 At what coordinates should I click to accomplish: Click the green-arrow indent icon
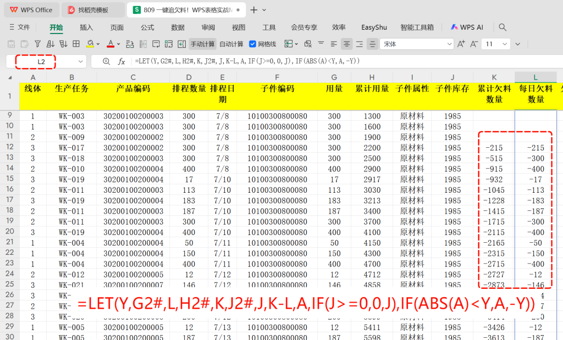(181, 44)
